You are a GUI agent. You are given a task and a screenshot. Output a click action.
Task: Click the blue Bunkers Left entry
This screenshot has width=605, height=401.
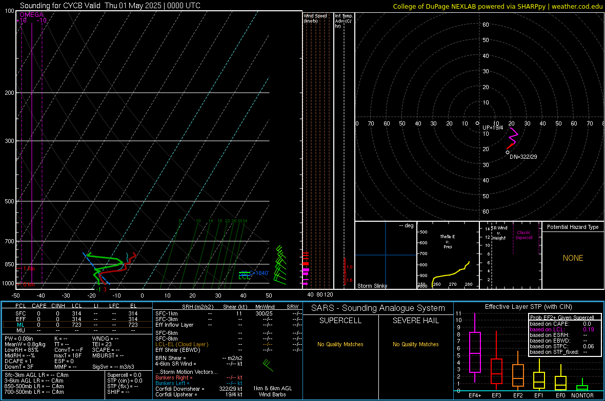tap(199, 383)
